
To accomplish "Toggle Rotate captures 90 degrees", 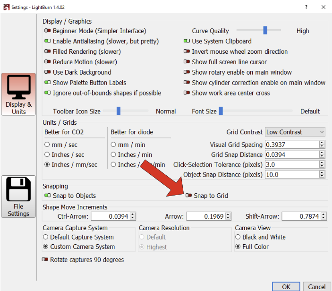I will [x=45, y=259].
